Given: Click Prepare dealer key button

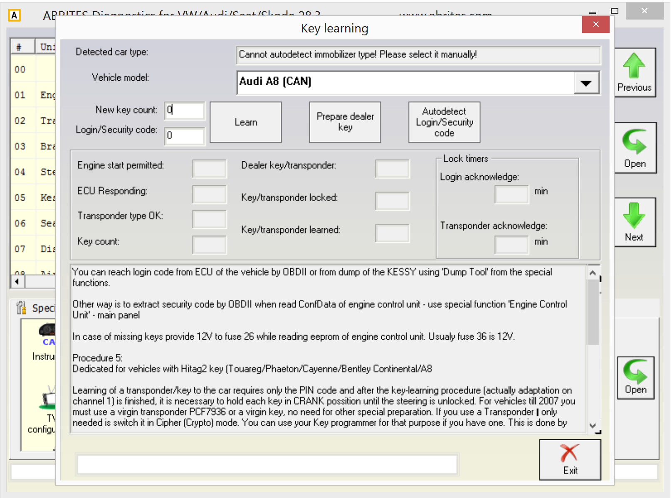Looking at the screenshot, I should [345, 122].
